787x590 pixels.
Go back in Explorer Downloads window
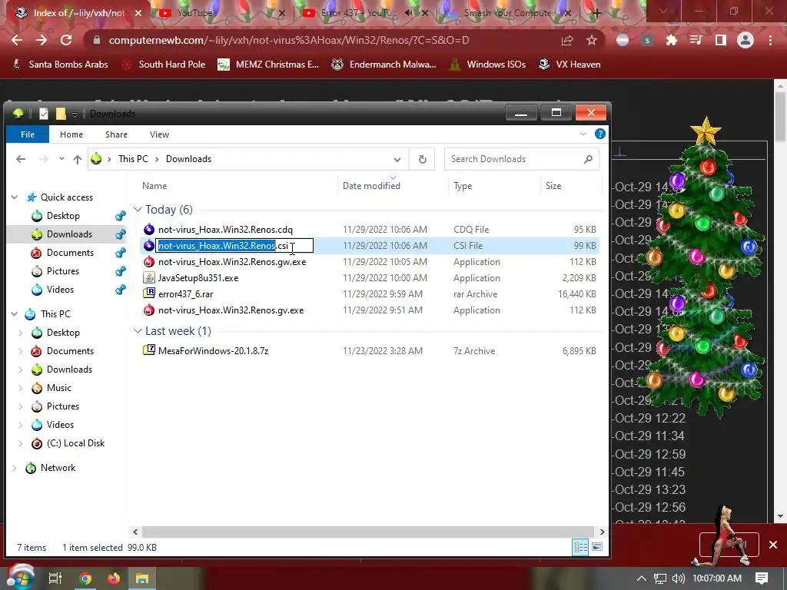(x=21, y=159)
